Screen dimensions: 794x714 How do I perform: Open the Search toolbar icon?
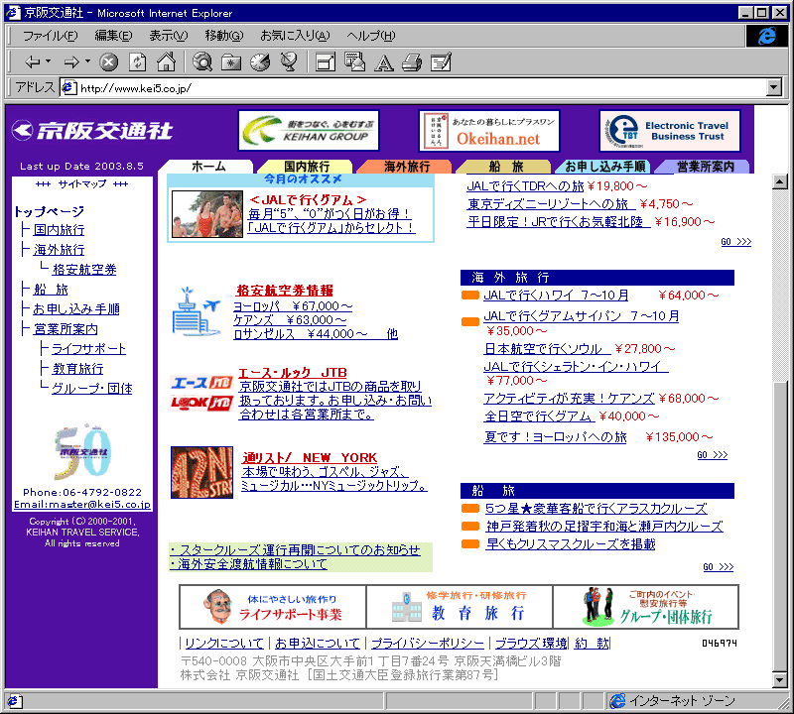pyautogui.click(x=202, y=61)
